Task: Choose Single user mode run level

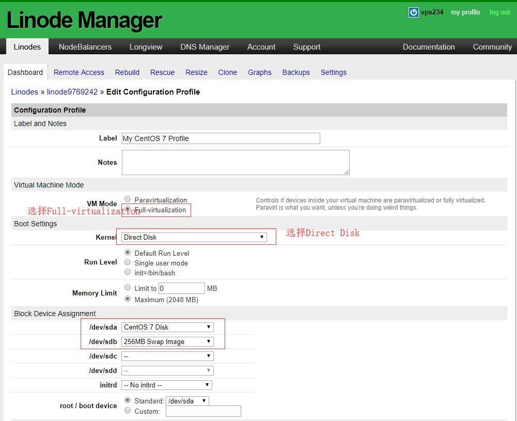Action: (128, 262)
